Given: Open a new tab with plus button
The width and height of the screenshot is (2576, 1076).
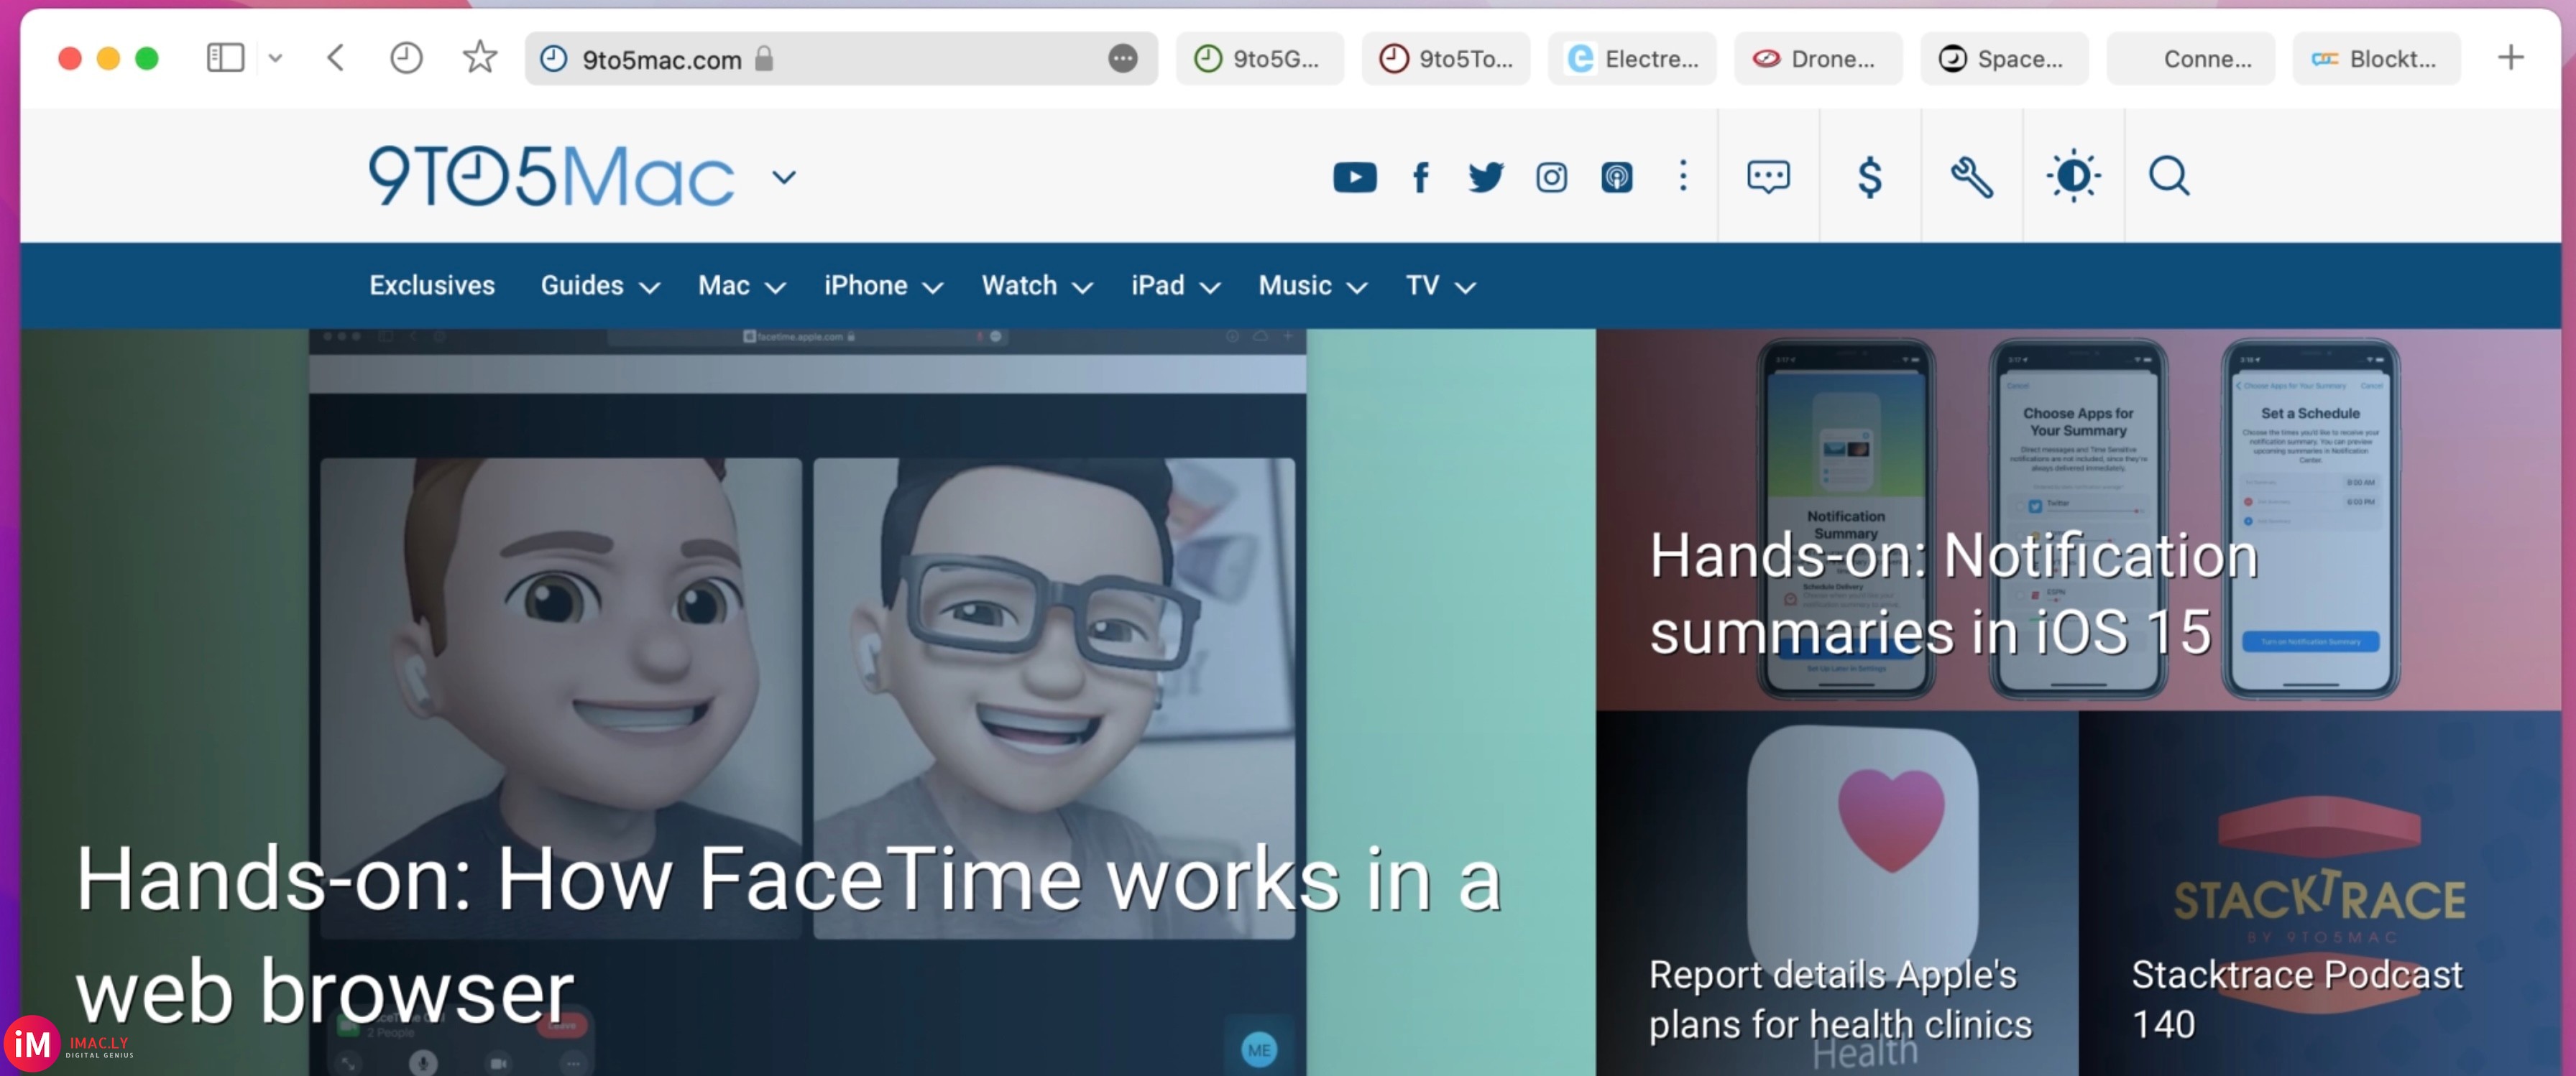Looking at the screenshot, I should tap(2510, 58).
